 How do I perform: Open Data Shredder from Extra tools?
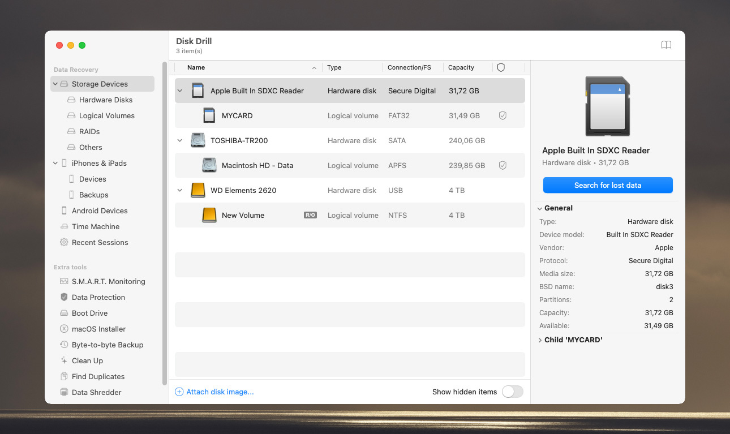click(97, 392)
